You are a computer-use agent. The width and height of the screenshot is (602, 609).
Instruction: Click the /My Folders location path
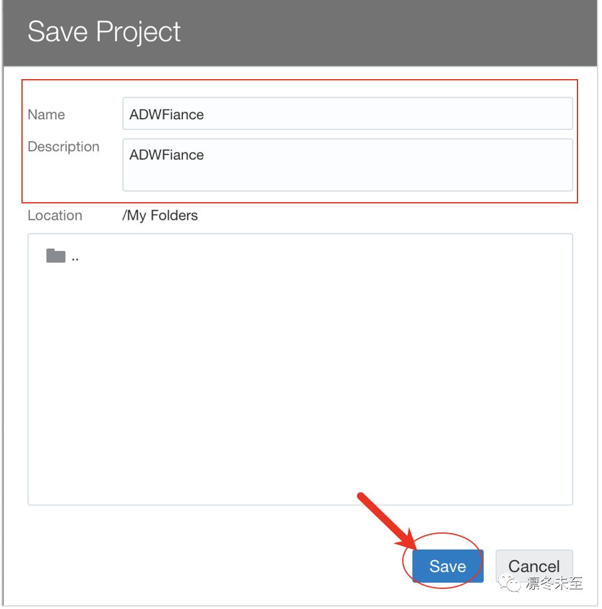[160, 215]
